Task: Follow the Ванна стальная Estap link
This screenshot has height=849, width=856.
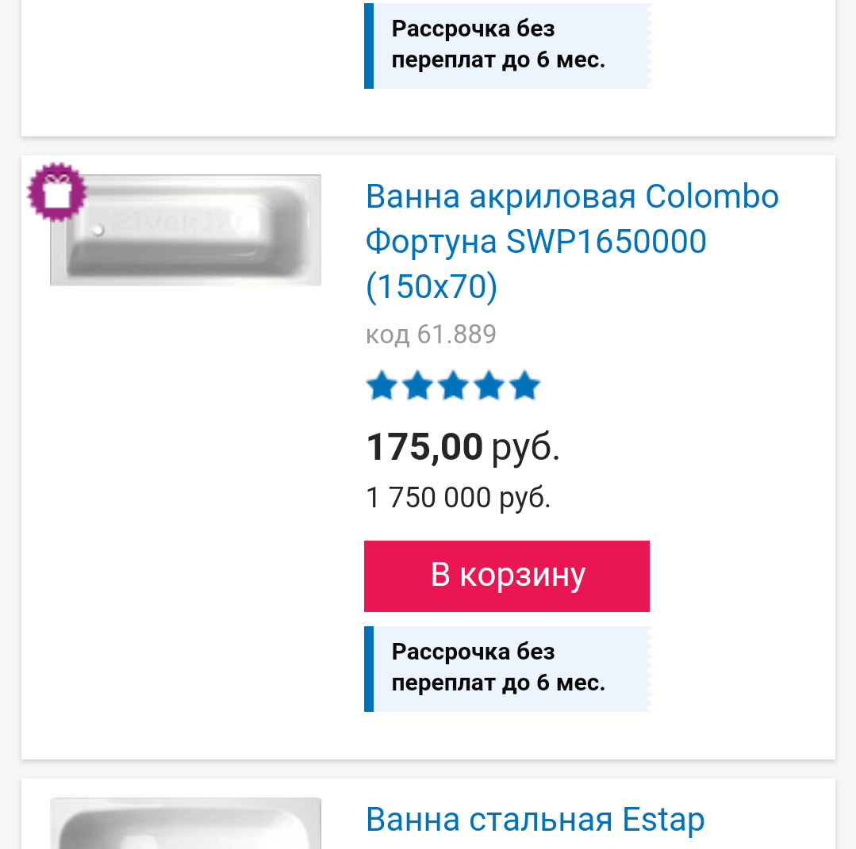Action: click(x=535, y=820)
